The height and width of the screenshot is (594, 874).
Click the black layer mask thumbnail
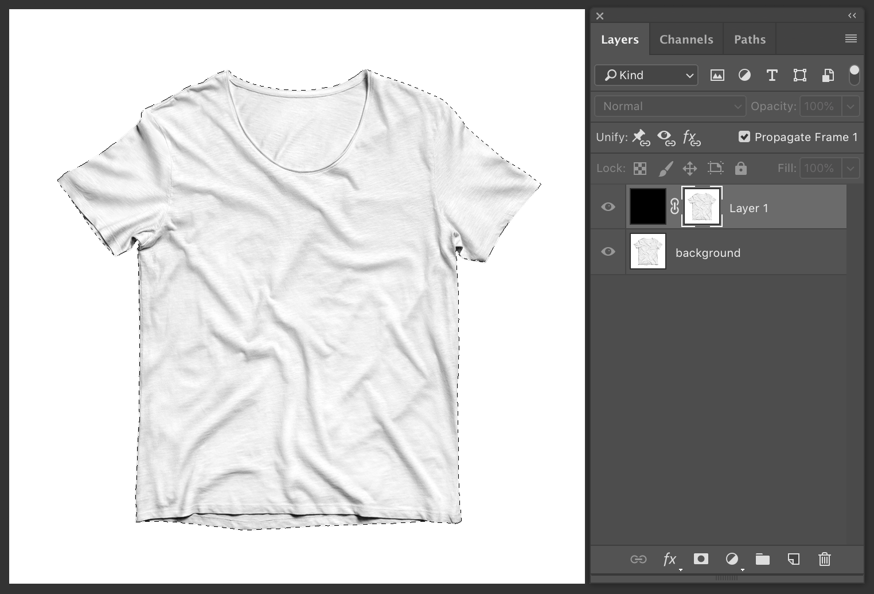[647, 206]
